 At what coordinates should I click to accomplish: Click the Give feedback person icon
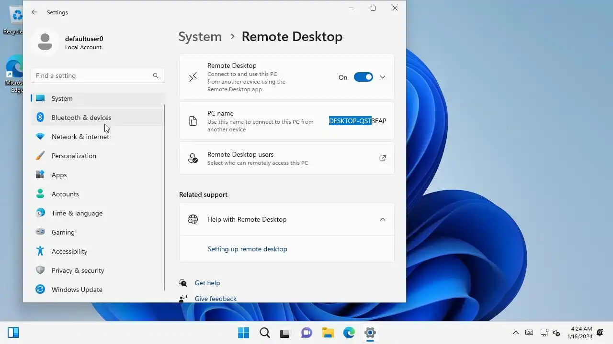[x=183, y=299]
